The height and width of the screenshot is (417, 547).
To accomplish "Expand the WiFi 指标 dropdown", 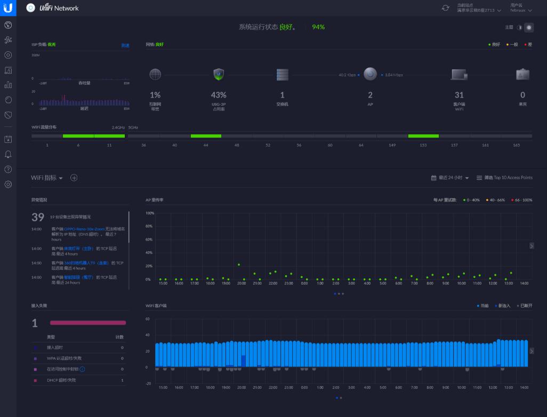I will pyautogui.click(x=47, y=178).
